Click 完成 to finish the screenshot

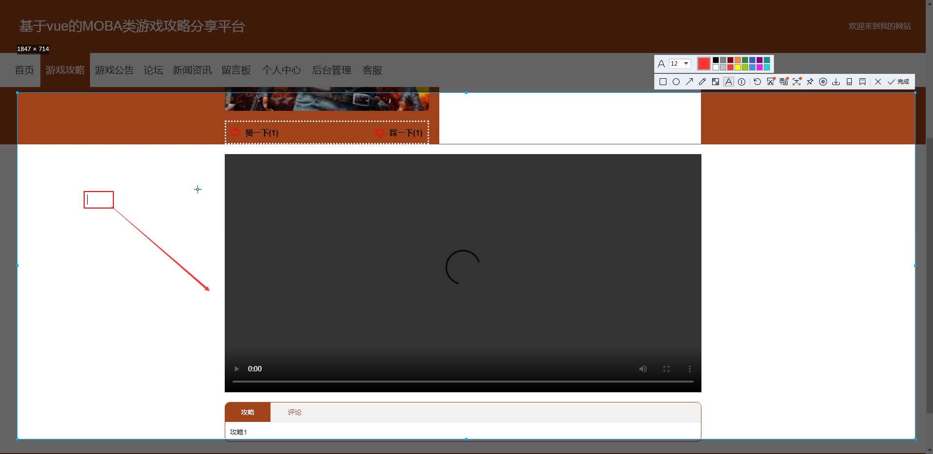click(x=898, y=82)
